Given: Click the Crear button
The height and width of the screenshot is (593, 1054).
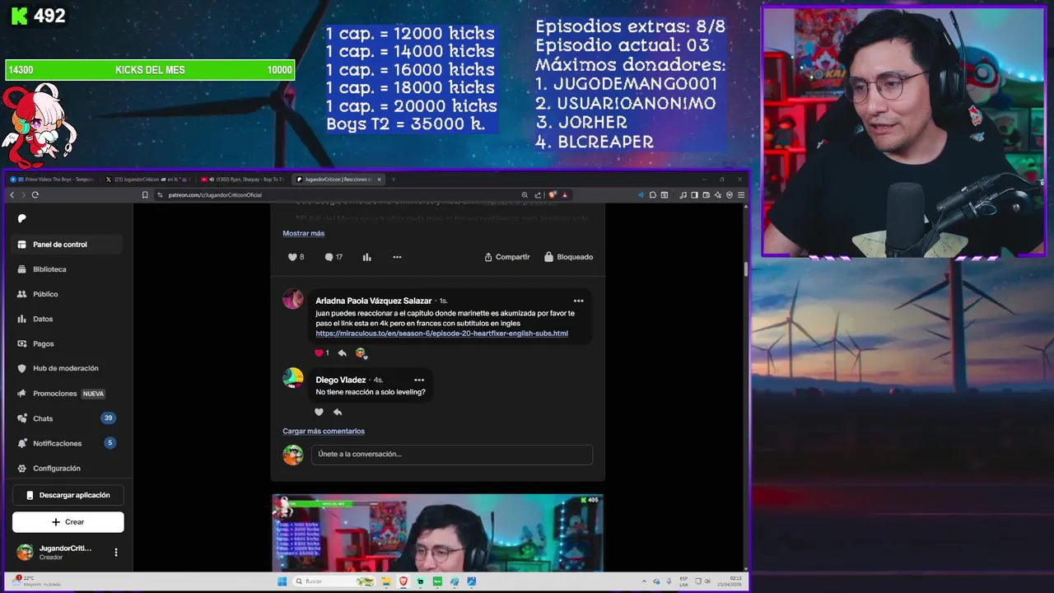Looking at the screenshot, I should [68, 521].
